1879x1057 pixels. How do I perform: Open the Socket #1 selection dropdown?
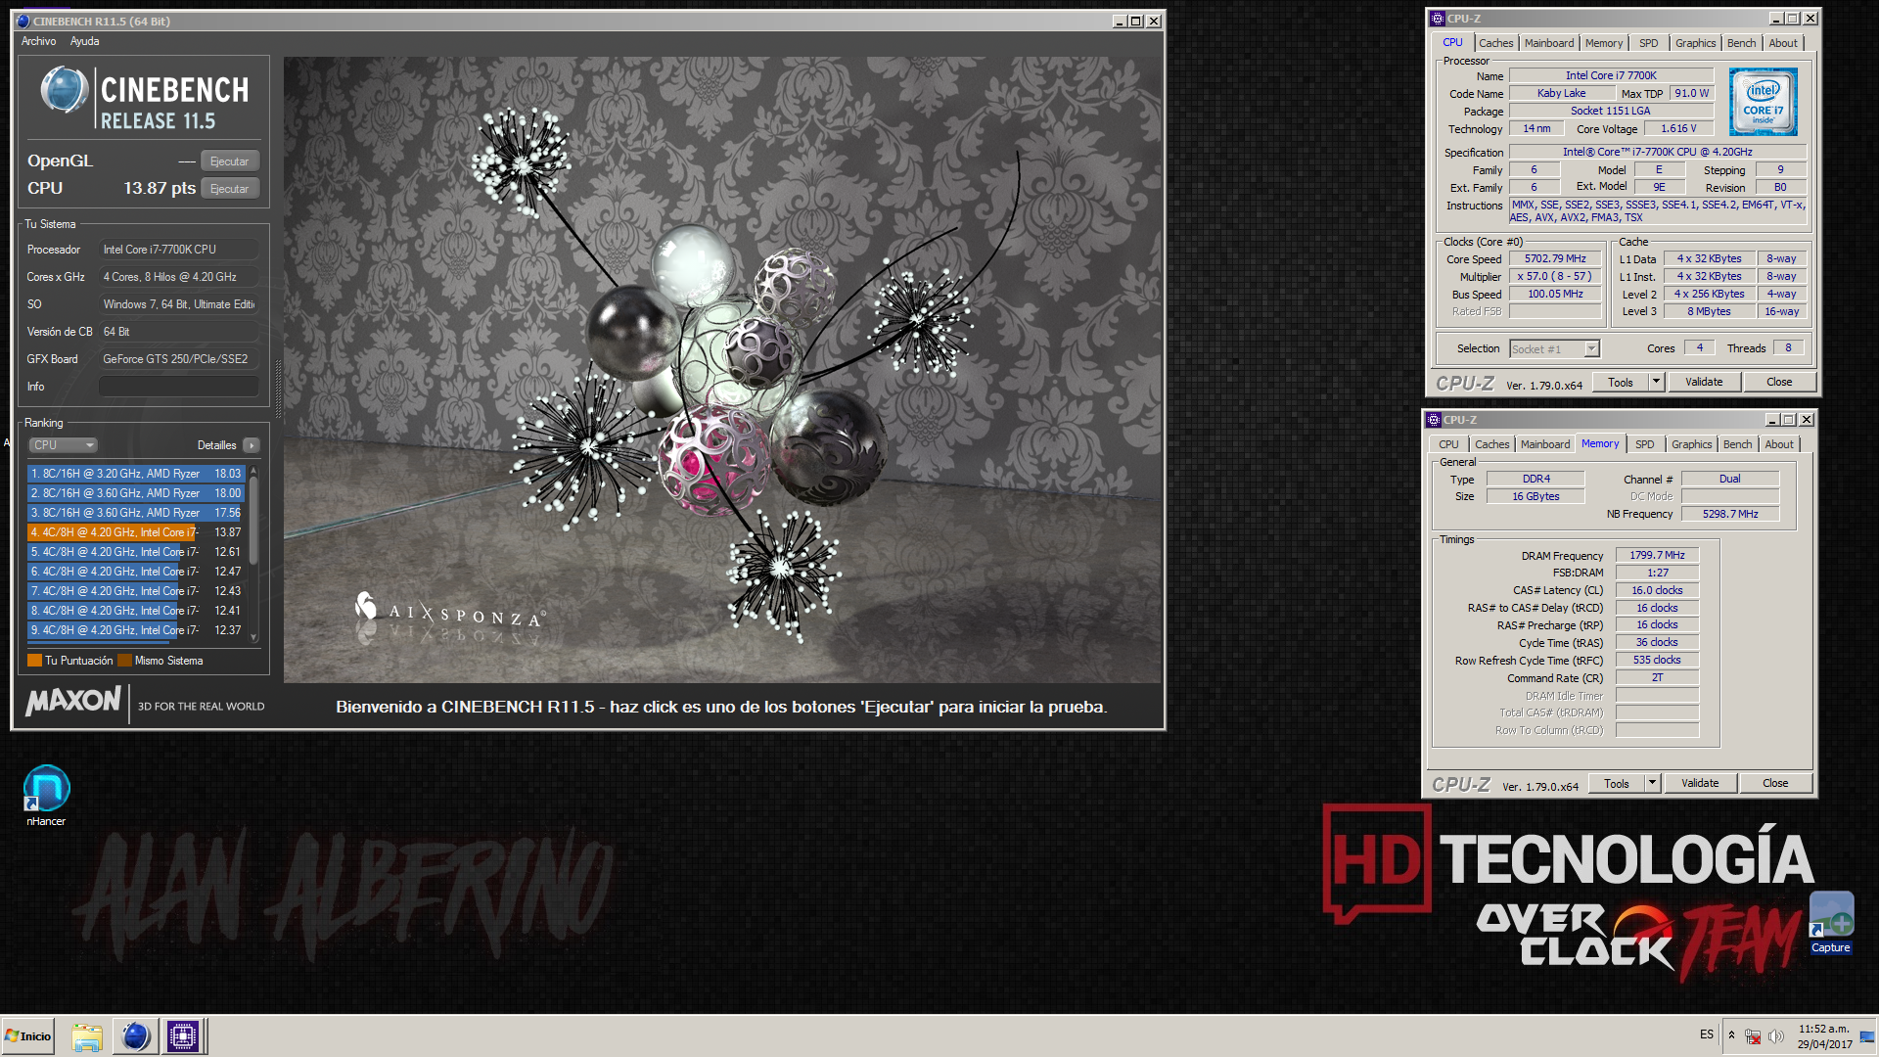(x=1554, y=349)
